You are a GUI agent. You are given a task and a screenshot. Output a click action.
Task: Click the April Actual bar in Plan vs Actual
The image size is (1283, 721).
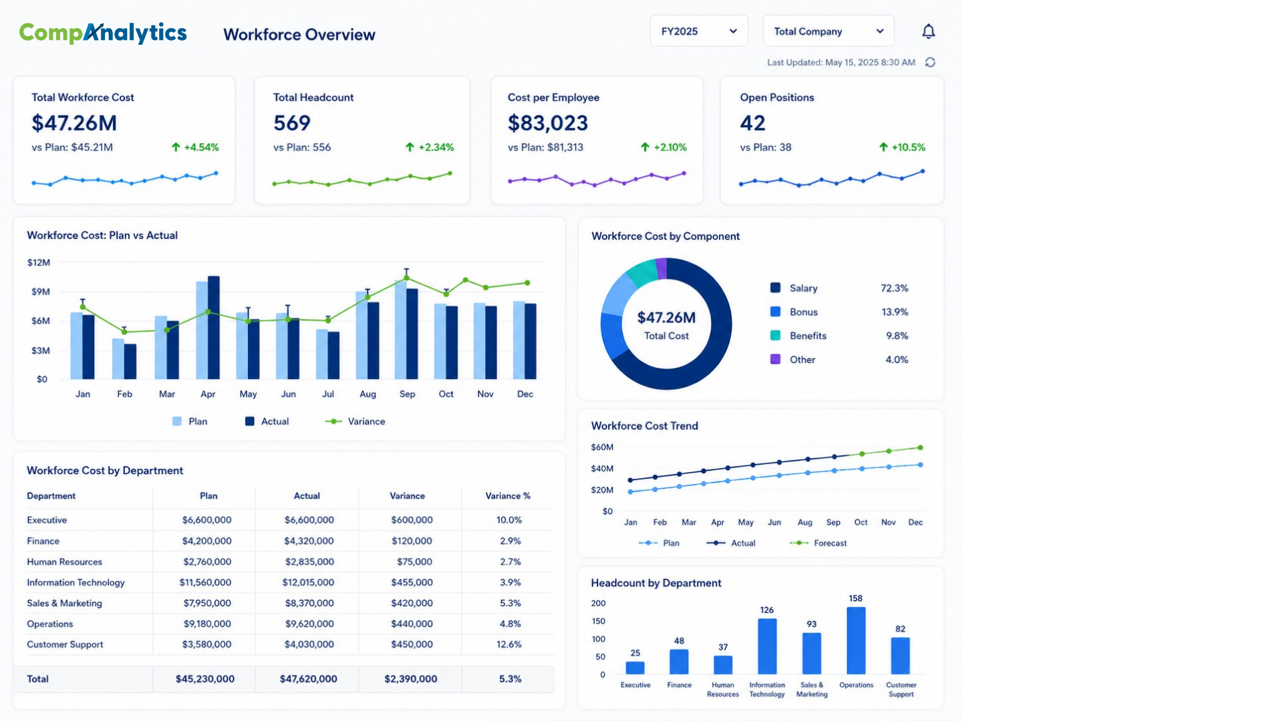point(214,328)
